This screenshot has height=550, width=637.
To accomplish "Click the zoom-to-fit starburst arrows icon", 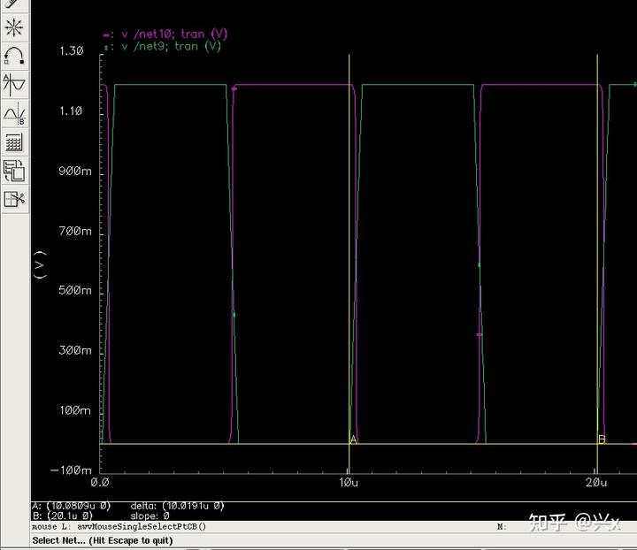I will pos(14,27).
